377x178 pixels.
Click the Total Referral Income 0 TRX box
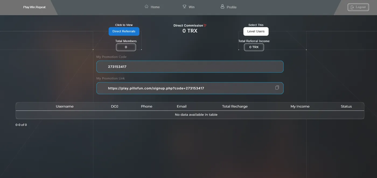254,47
